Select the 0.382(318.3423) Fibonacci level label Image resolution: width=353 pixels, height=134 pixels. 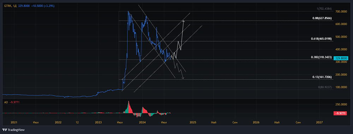pos(321,57)
